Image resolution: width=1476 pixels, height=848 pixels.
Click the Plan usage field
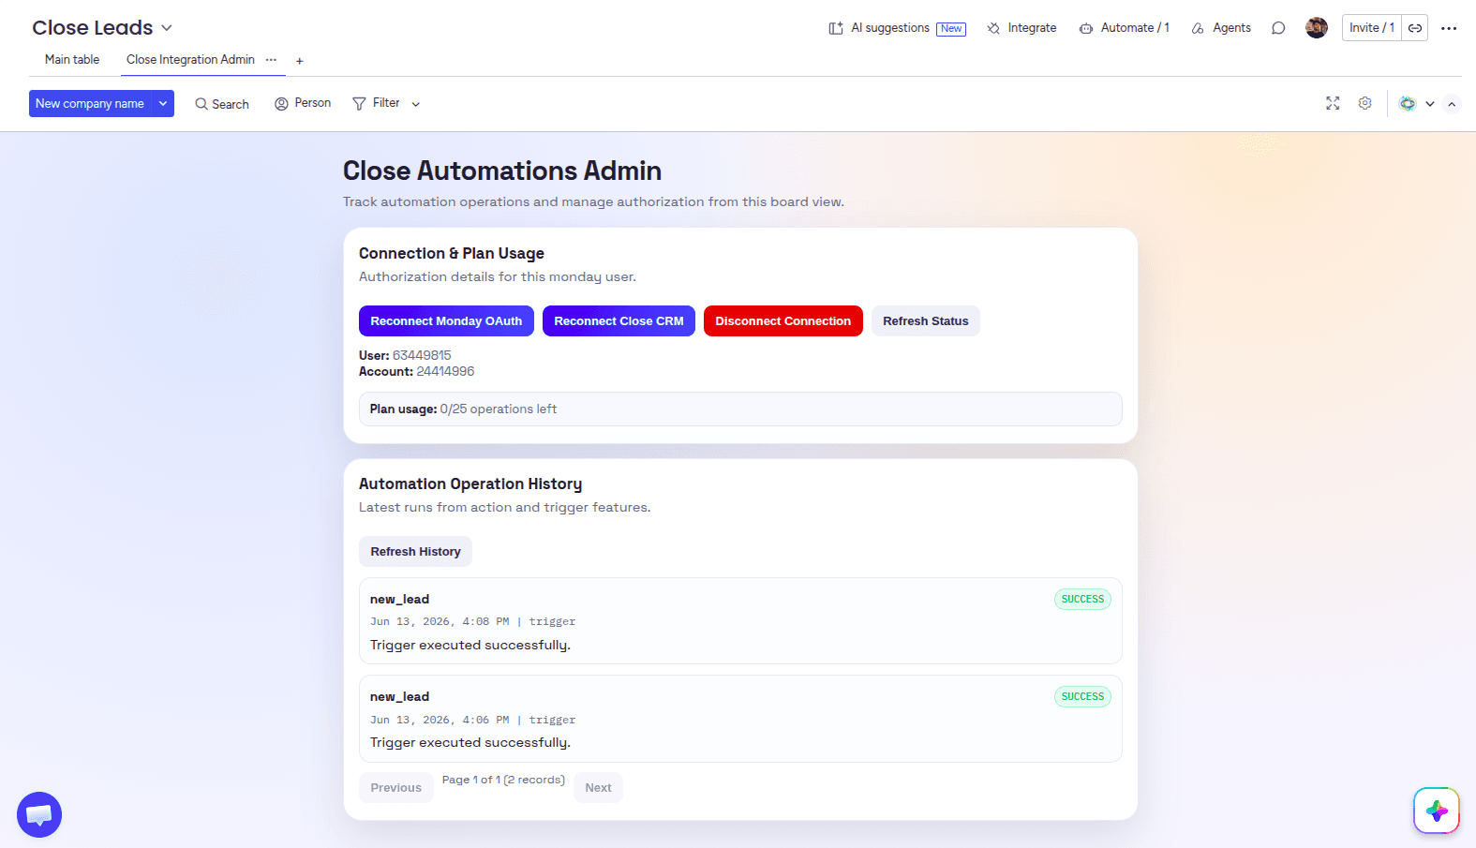coord(740,409)
